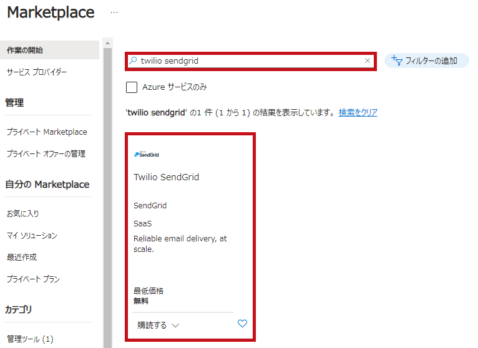Click the 管理 section heading
The image size is (478, 348).
14,103
